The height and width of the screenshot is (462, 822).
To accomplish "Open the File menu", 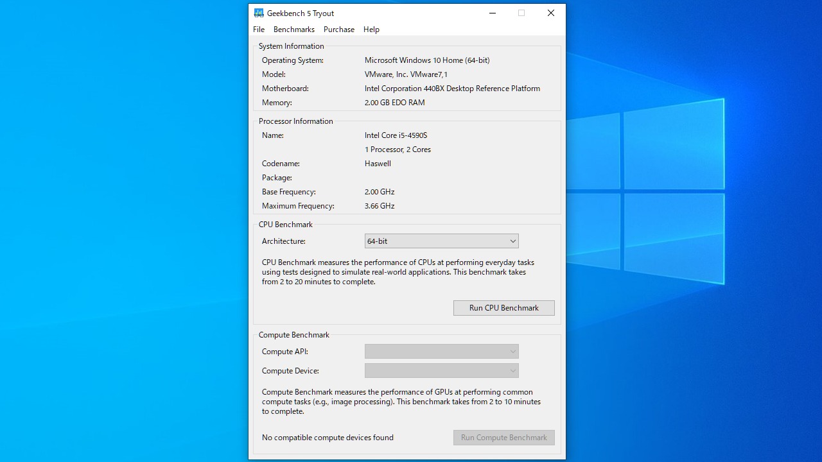I will point(259,30).
